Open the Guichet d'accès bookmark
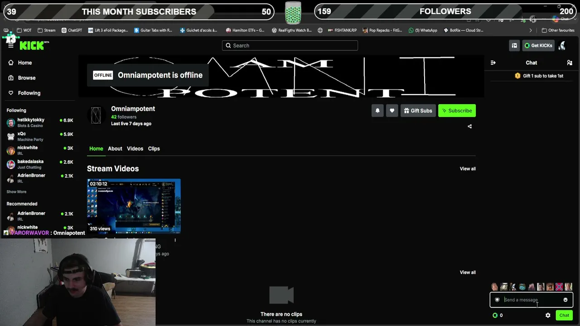This screenshot has width=580, height=326. [199, 30]
